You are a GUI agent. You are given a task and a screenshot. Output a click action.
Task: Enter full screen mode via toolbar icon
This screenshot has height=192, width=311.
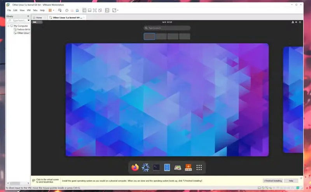(x=95, y=10)
